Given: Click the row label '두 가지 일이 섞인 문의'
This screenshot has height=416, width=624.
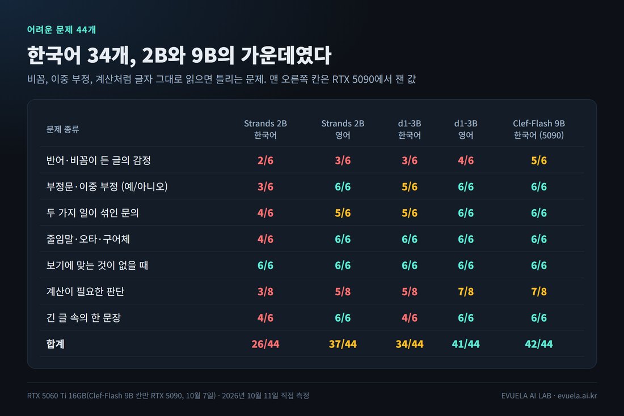Looking at the screenshot, I should 92,213.
